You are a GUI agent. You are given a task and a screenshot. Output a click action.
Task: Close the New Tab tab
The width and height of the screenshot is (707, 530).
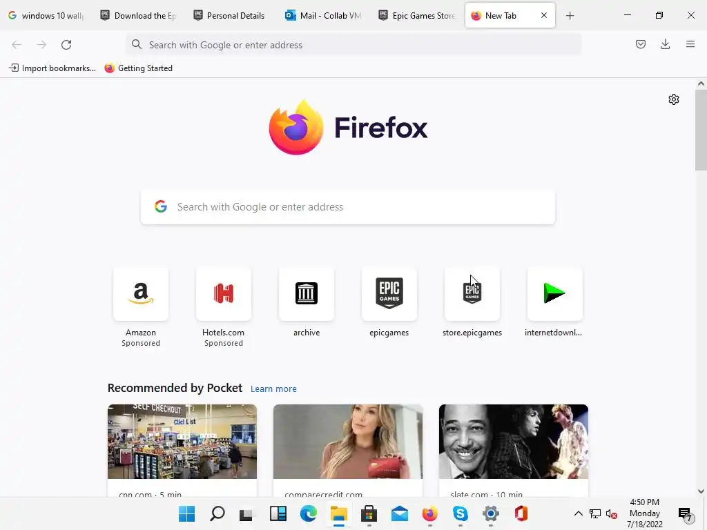544,15
